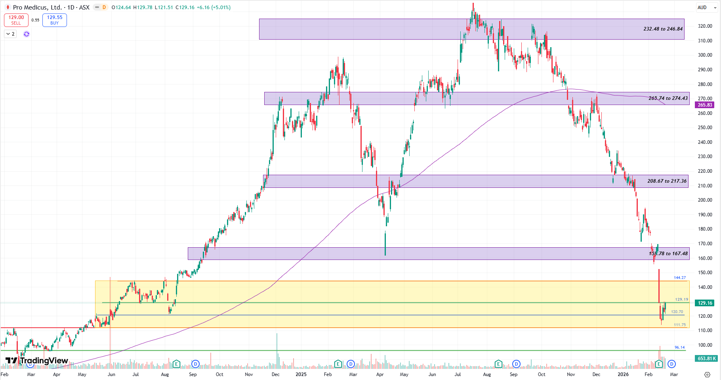The width and height of the screenshot is (721, 380).
Task: Expand the collapsed indicators legend showing 2
Action: (x=10, y=34)
